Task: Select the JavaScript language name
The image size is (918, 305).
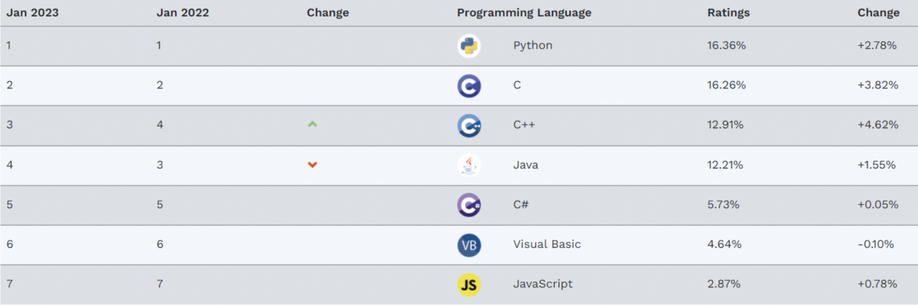Action: pos(542,284)
